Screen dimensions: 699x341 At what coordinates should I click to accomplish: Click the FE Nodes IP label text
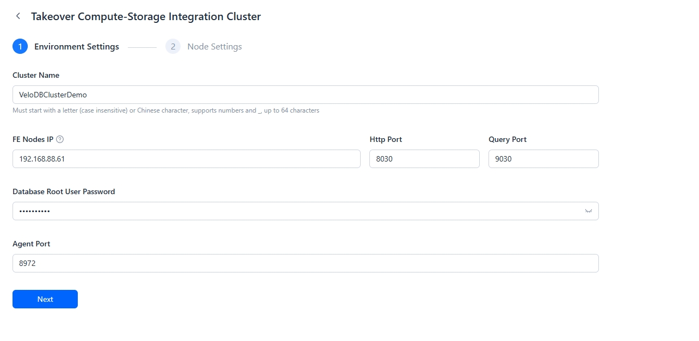pyautogui.click(x=33, y=139)
